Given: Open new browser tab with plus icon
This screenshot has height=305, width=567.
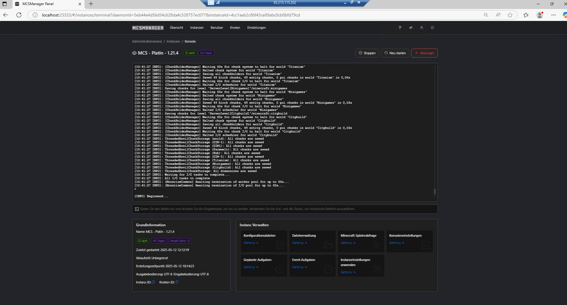Looking at the screenshot, I should click(x=91, y=4).
